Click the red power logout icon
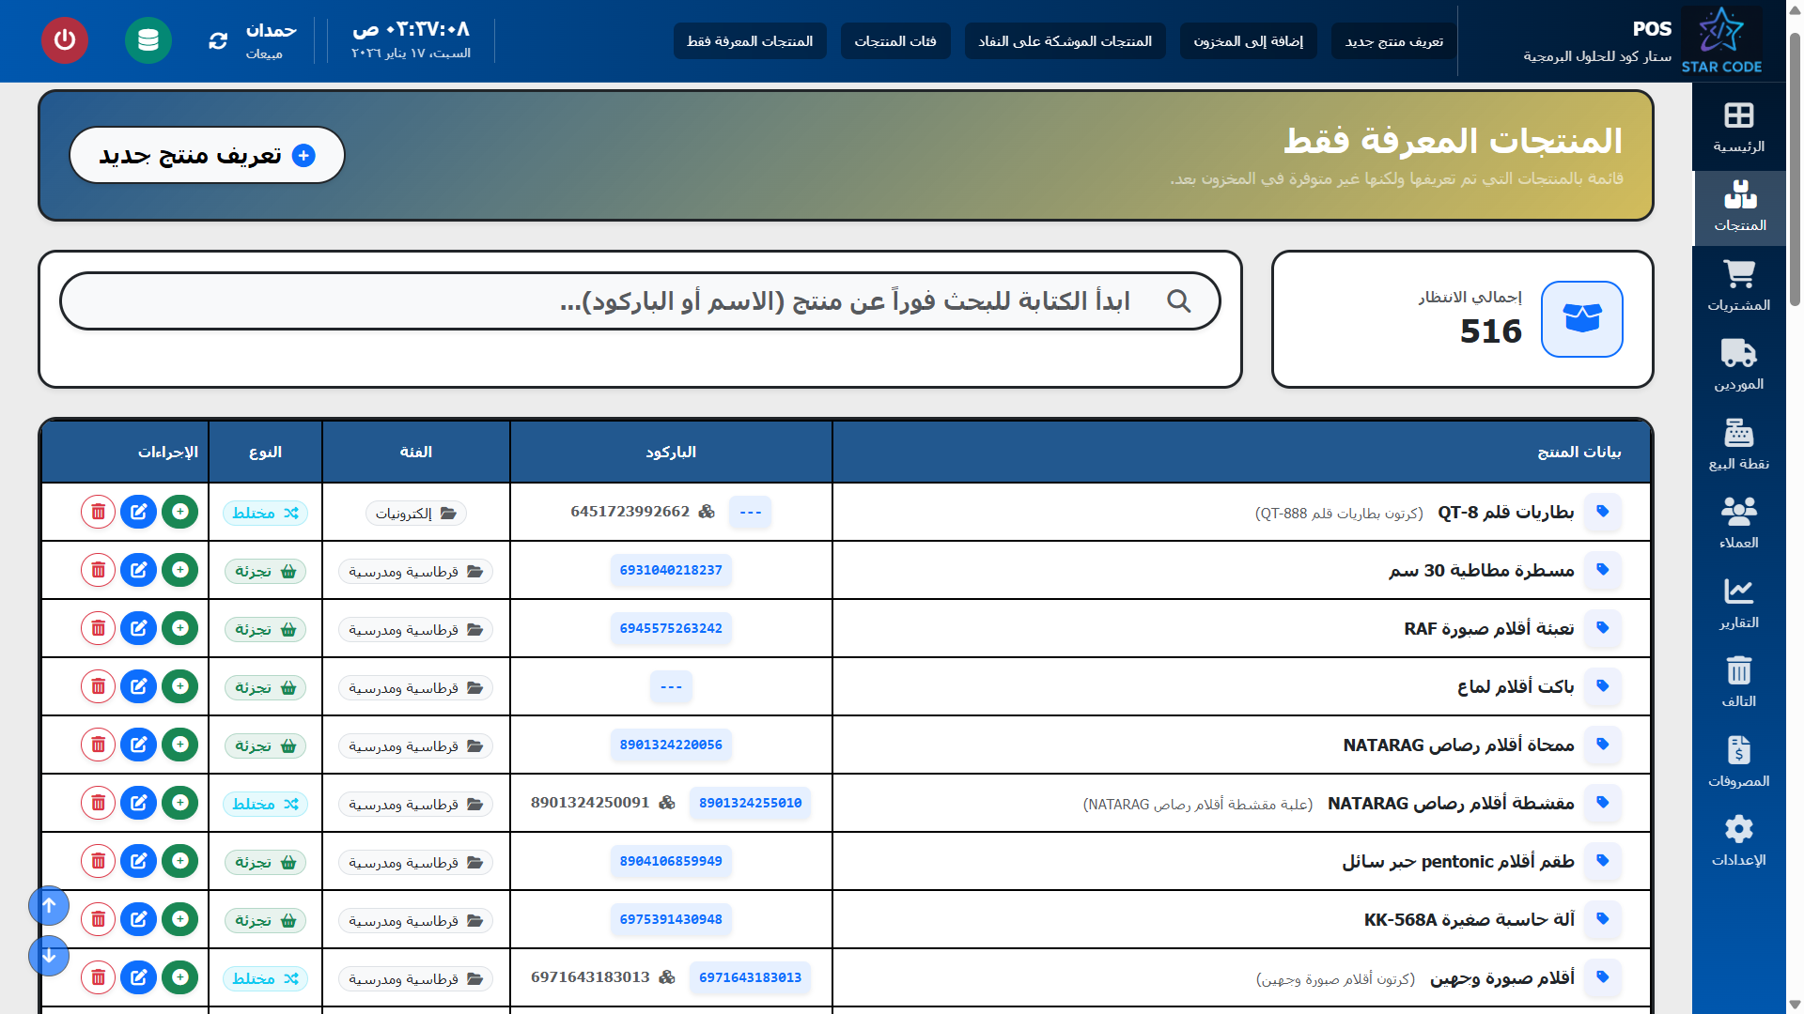Screen dimensions: 1804x1014 (65, 40)
